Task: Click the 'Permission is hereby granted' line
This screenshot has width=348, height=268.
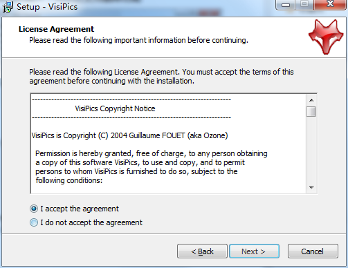Action: click(152, 153)
